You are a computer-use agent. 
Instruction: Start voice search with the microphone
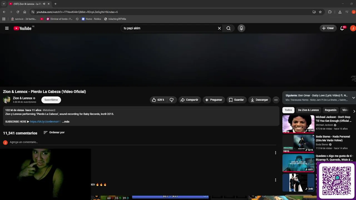tap(241, 28)
